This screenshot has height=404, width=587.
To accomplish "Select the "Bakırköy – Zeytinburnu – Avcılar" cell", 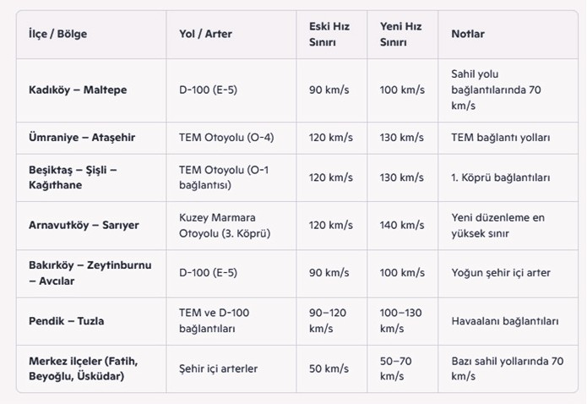I will [x=90, y=272].
